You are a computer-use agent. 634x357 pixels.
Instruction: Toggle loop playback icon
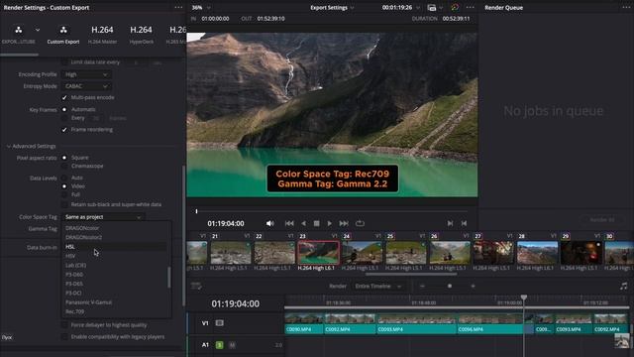click(360, 223)
